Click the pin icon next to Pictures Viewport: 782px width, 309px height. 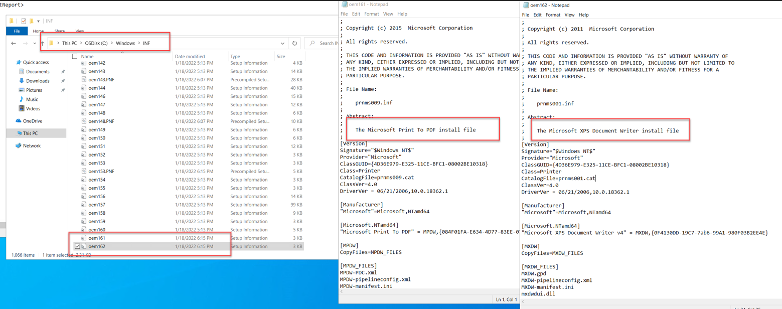coord(63,90)
